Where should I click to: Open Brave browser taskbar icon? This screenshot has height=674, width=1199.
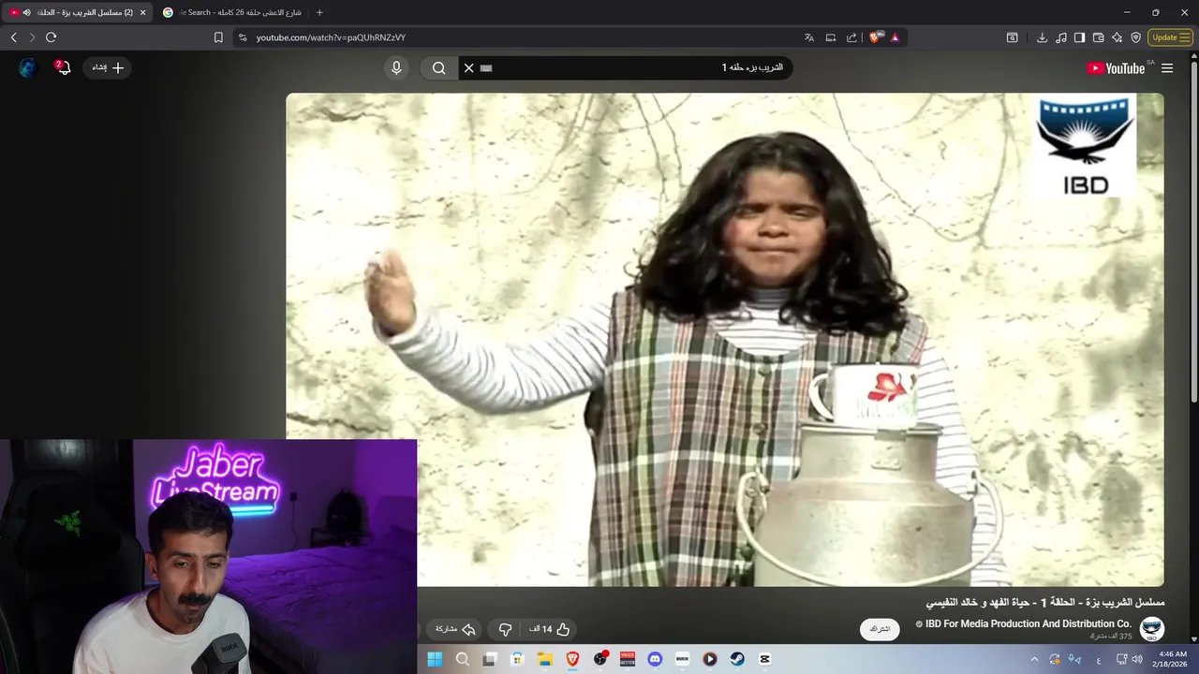(x=572, y=659)
